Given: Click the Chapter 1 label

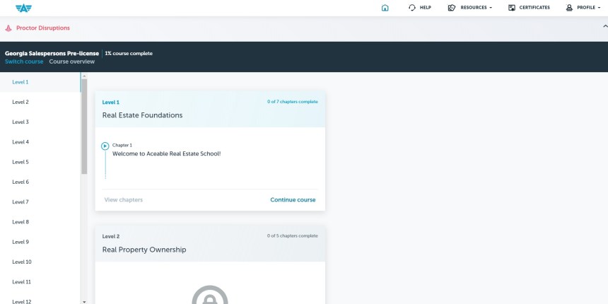Looking at the screenshot, I should 122,146.
